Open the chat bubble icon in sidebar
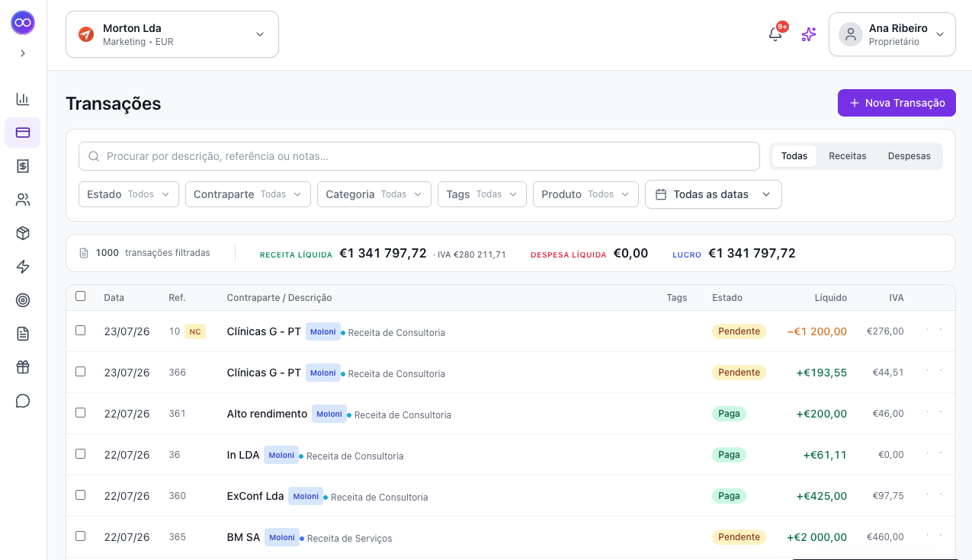The height and width of the screenshot is (560, 972). tap(23, 401)
